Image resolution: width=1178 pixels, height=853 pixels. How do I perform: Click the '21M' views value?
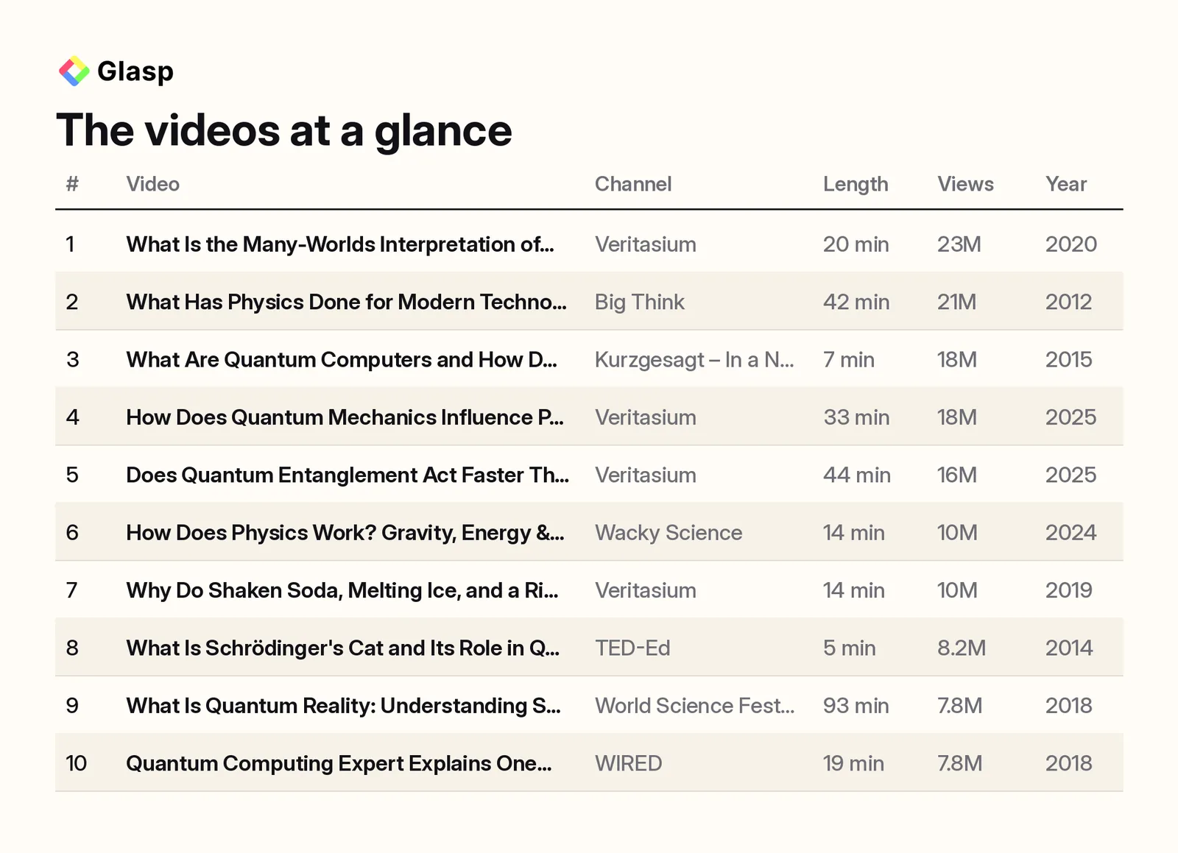[957, 302]
